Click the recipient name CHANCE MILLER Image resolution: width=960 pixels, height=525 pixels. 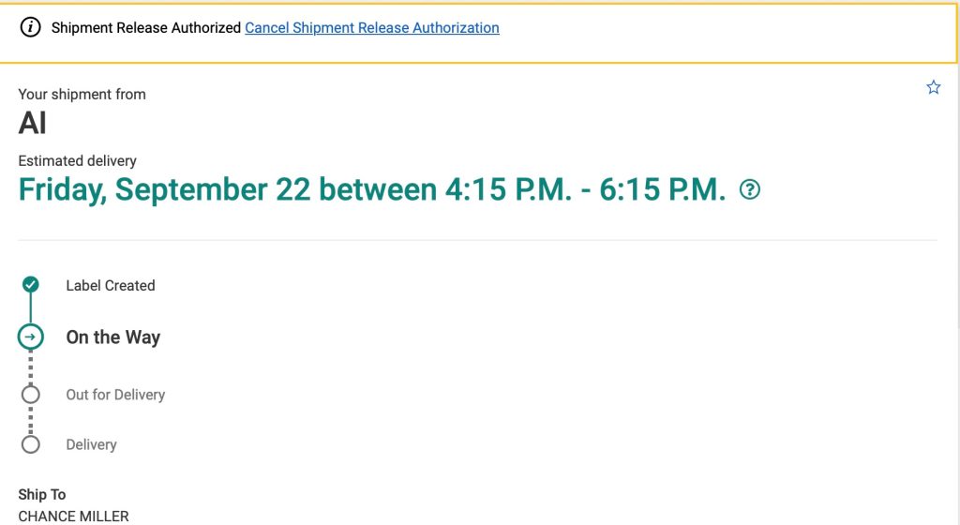click(73, 516)
